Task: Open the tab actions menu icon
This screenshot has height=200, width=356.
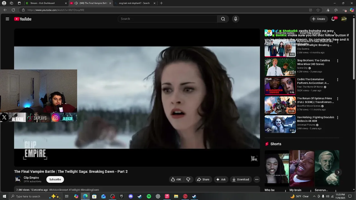Action: click(19, 3)
